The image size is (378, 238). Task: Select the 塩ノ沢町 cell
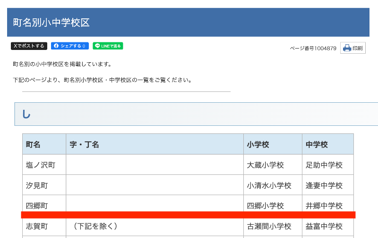tap(44, 164)
